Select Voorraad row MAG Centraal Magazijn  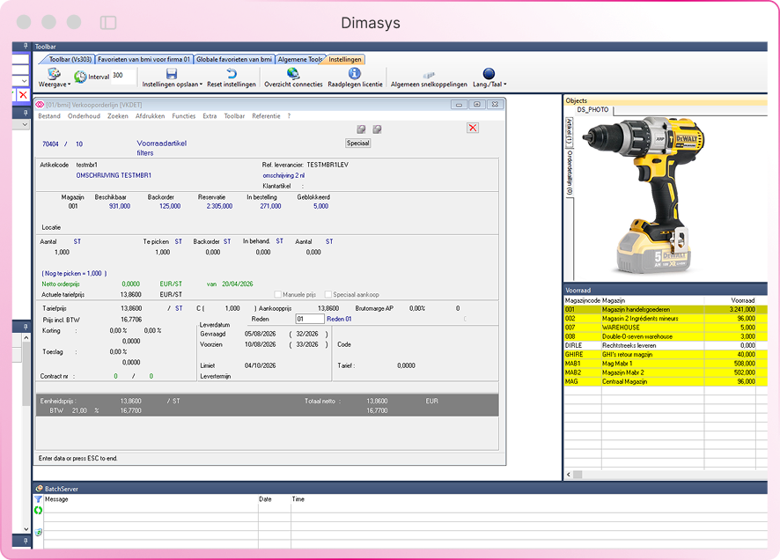point(666,382)
